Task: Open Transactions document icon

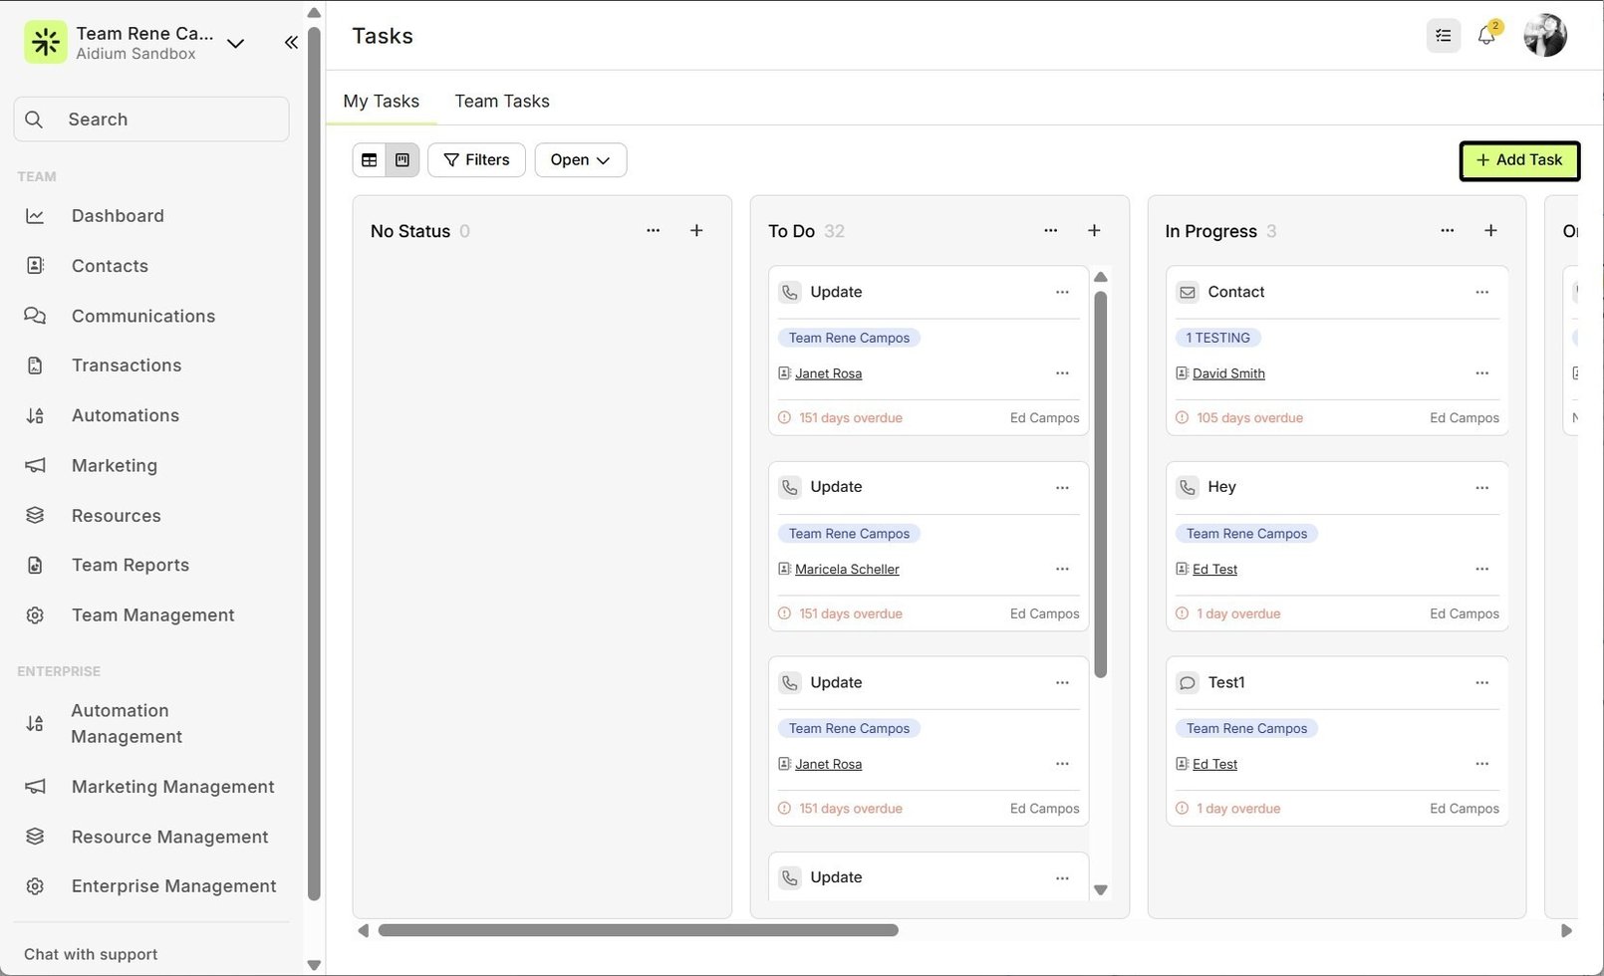Action: (35, 366)
